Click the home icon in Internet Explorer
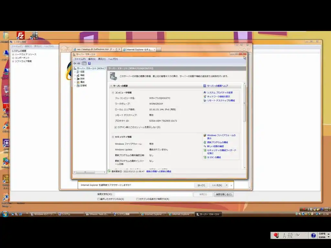This screenshot has height=248, width=331. [x=240, y=49]
